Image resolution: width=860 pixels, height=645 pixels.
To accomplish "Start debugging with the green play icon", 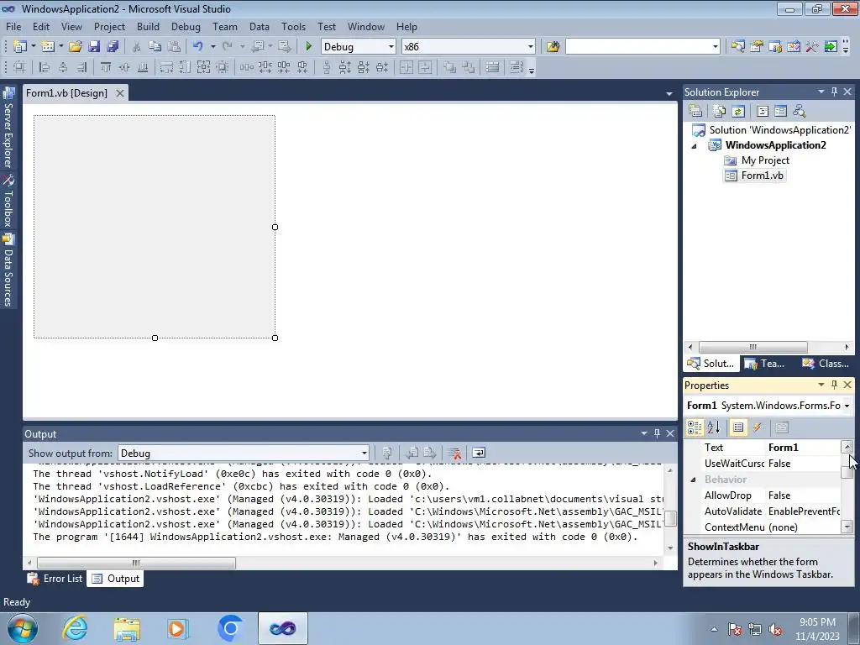I will (308, 47).
